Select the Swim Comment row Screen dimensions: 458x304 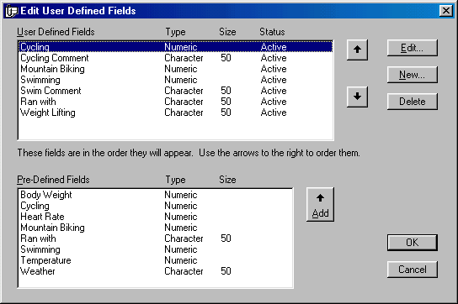pyautogui.click(x=175, y=91)
